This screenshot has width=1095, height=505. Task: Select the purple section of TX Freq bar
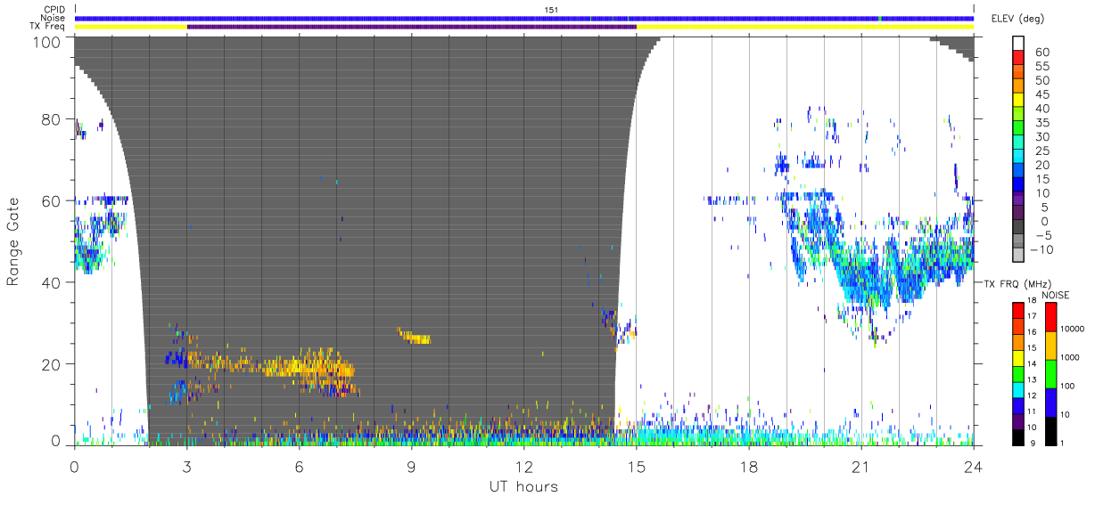[x=412, y=27]
